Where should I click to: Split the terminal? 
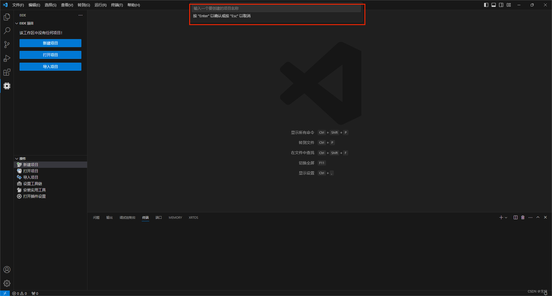[x=515, y=218]
